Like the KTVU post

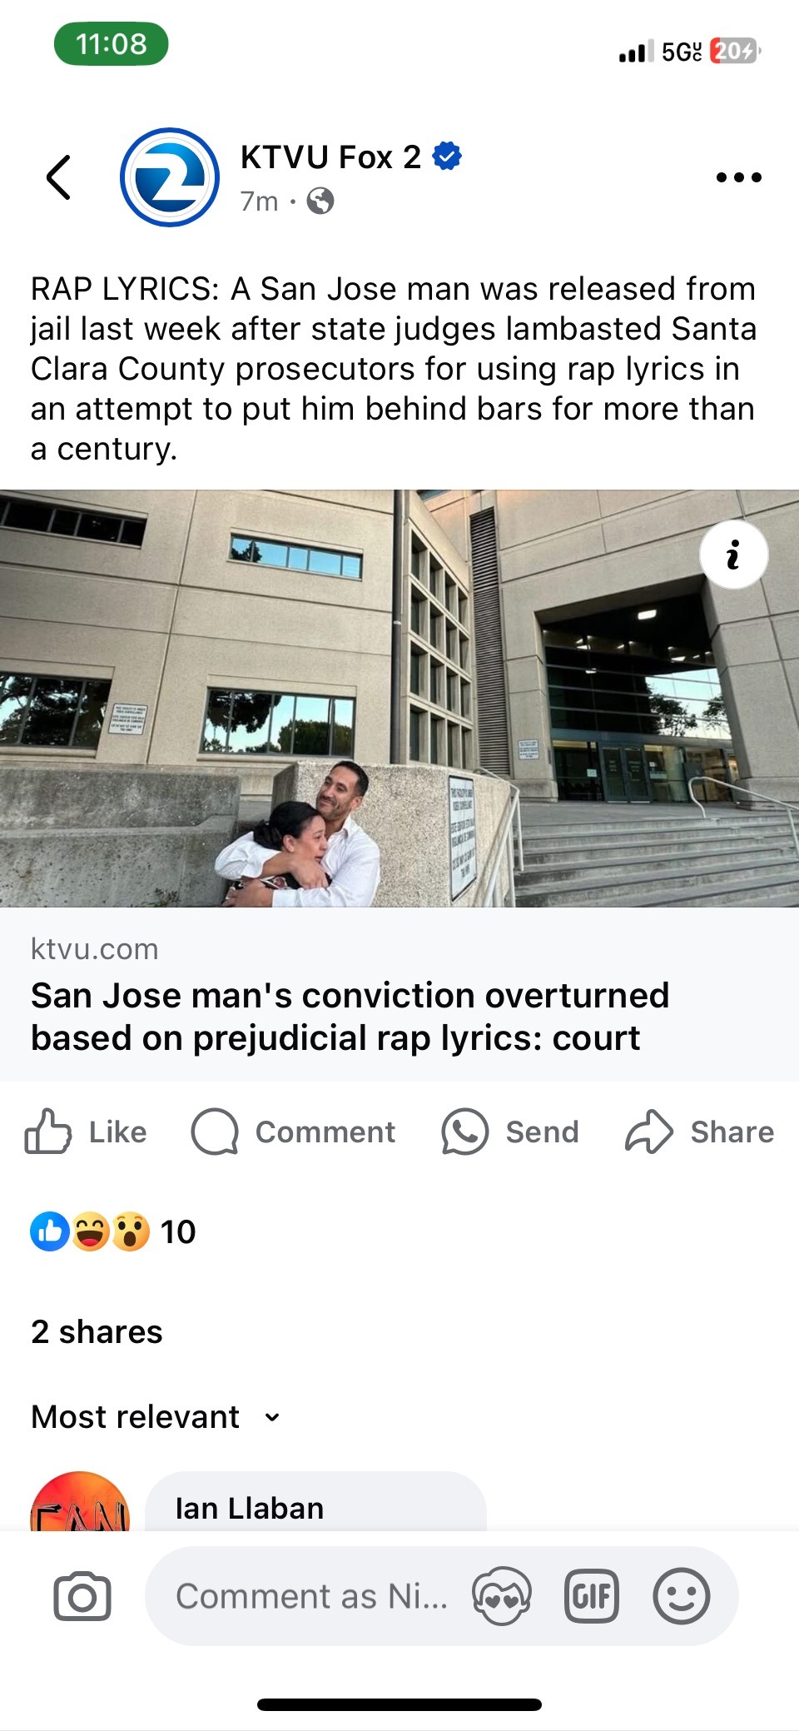coord(87,1132)
